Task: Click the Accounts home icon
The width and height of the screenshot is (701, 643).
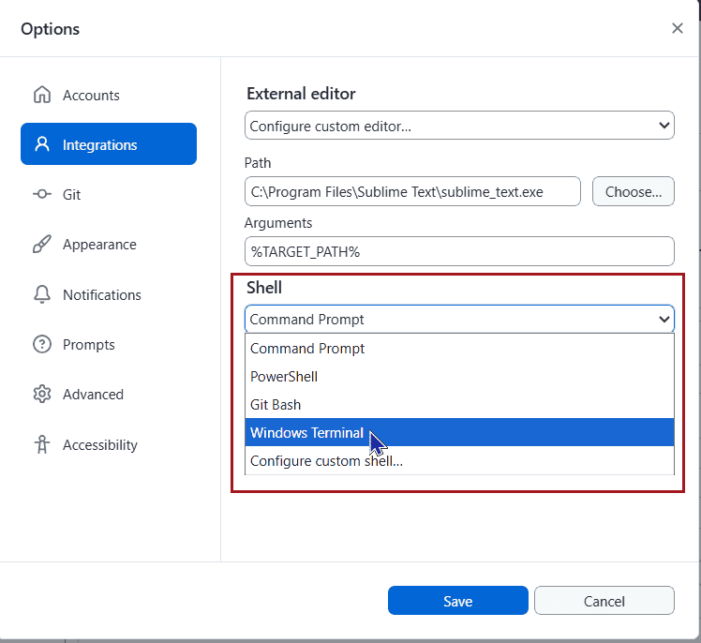Action: 41,95
